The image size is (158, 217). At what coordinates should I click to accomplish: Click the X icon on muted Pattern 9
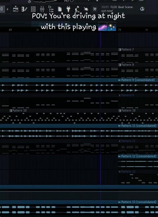click(x=119, y=95)
